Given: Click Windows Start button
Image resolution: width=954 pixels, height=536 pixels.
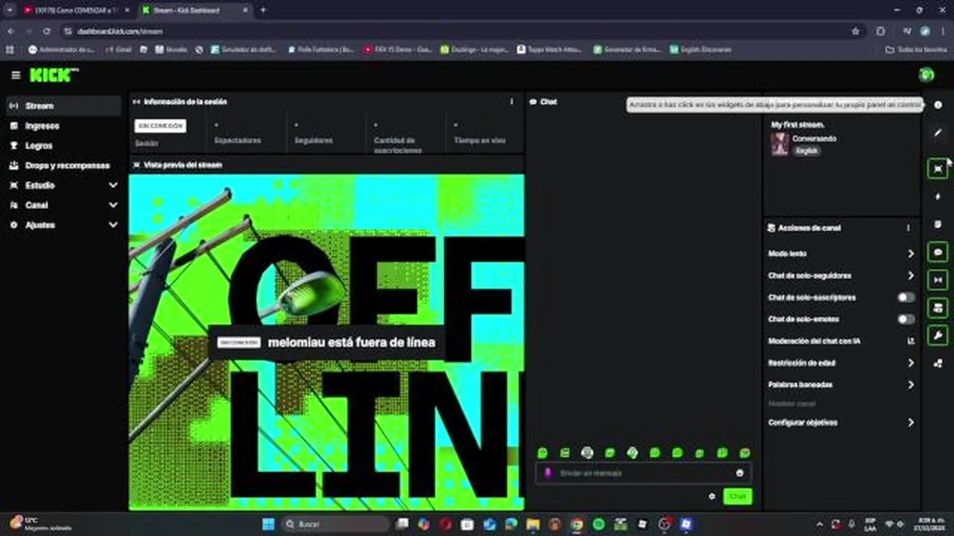Looking at the screenshot, I should pyautogui.click(x=268, y=524).
